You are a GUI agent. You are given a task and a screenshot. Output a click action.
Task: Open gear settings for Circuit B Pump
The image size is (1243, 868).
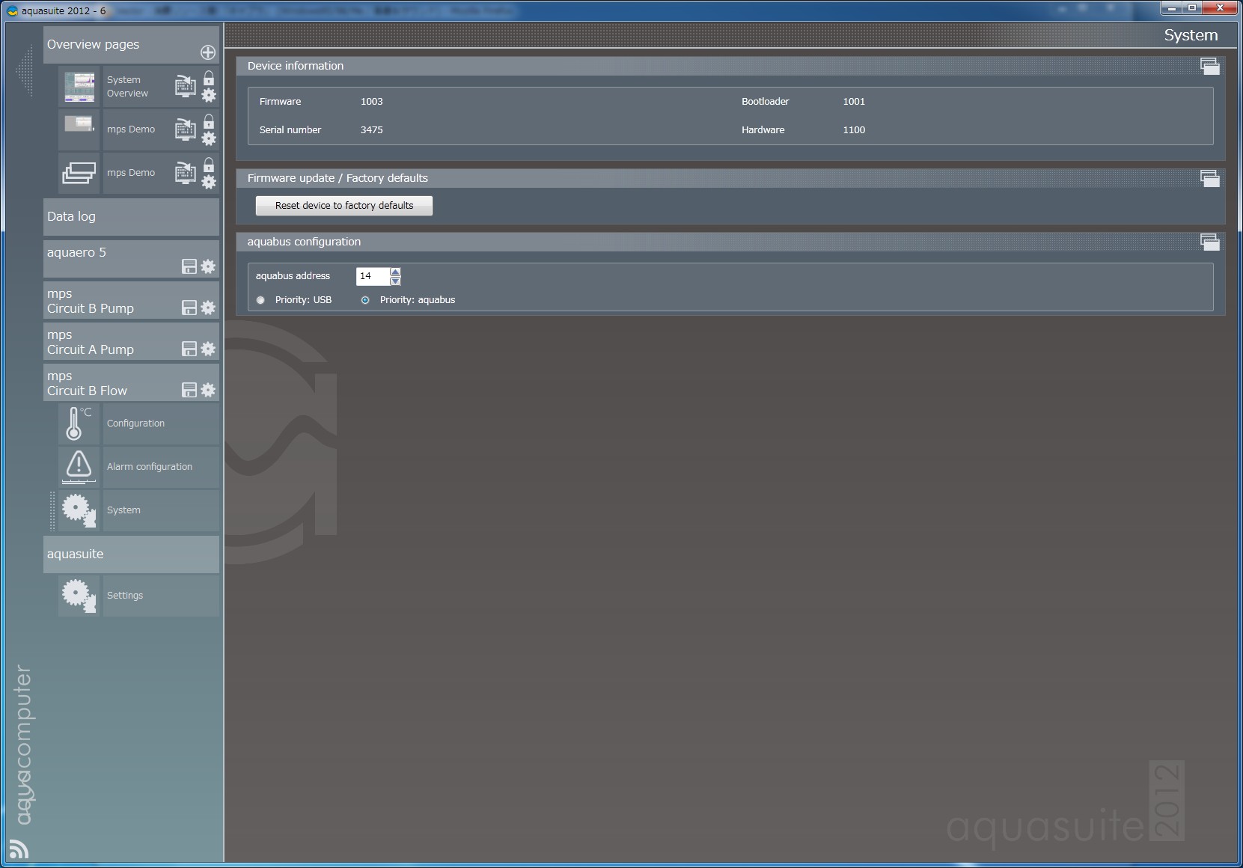pyautogui.click(x=208, y=308)
